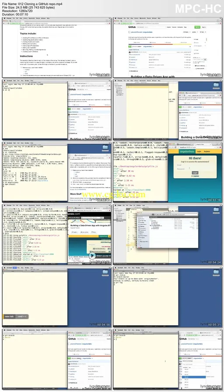The width and height of the screenshot is (224, 392).
Task: Click the Password field under Hi there!
Action: (195, 169)
